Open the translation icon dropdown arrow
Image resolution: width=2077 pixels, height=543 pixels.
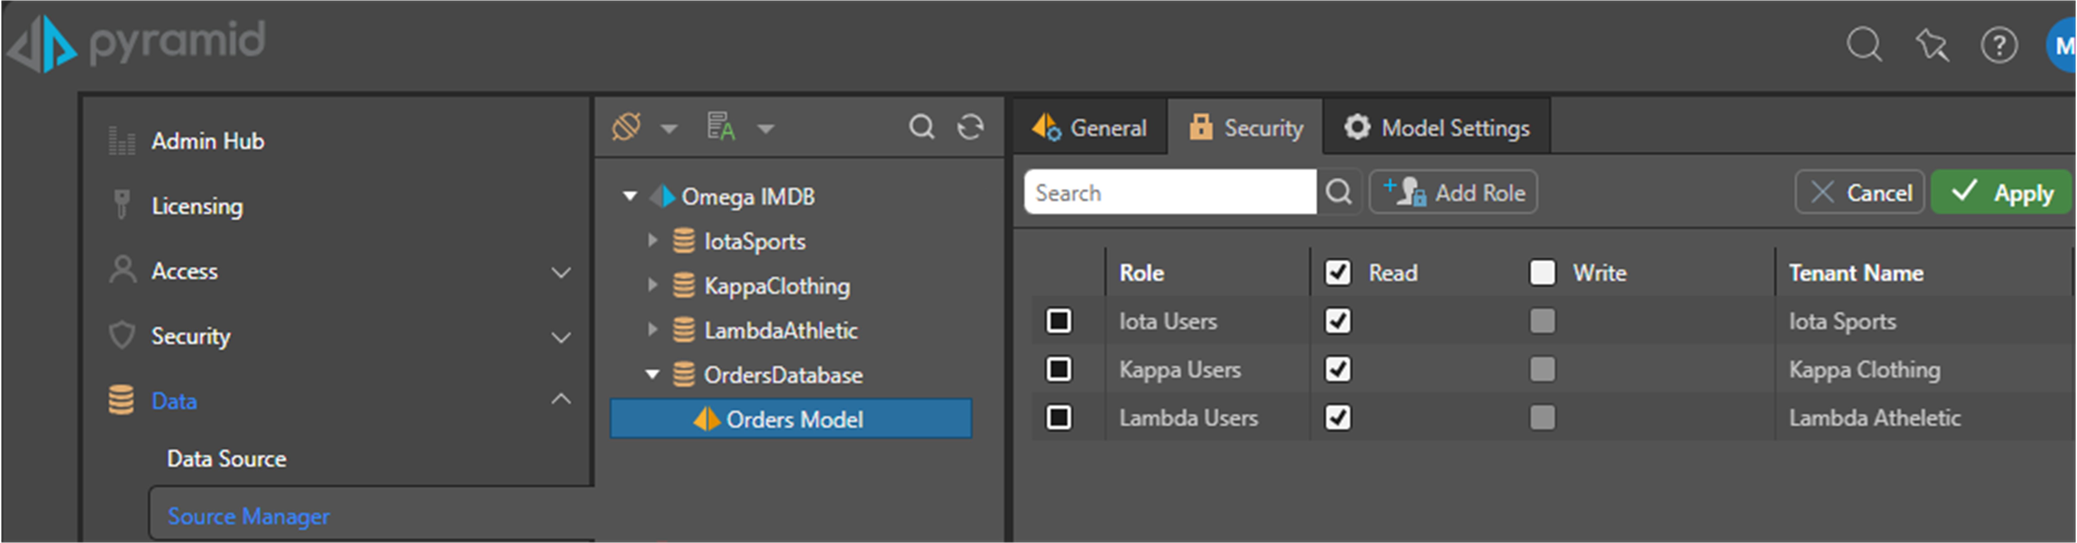[766, 129]
